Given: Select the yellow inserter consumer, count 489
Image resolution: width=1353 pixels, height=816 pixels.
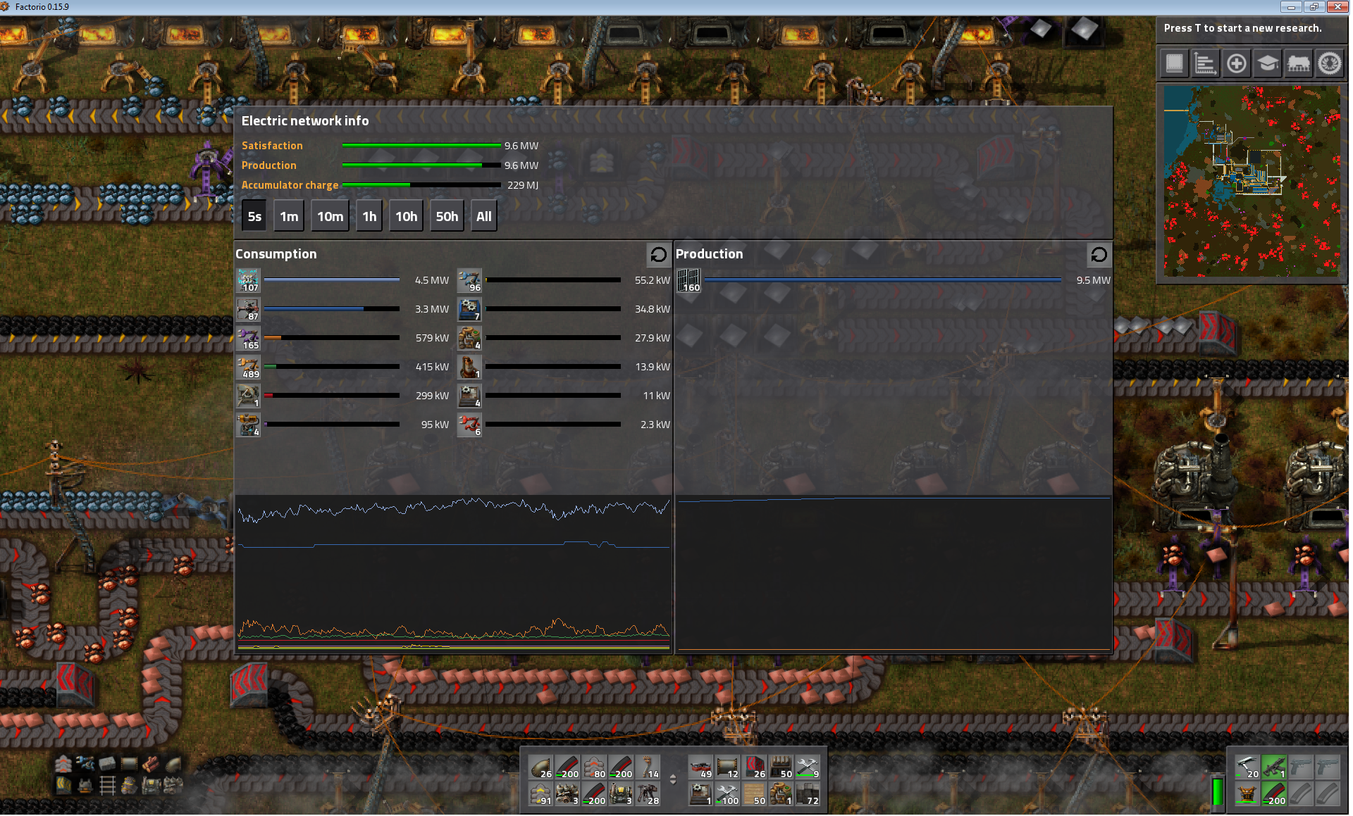Looking at the screenshot, I should click(248, 367).
